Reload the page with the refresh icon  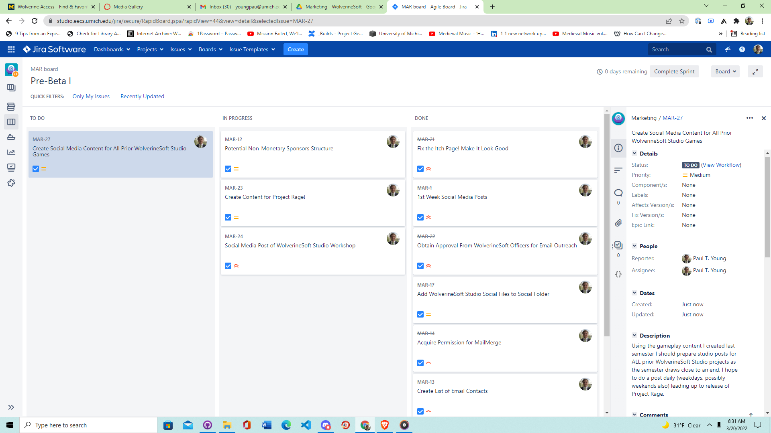[35, 21]
